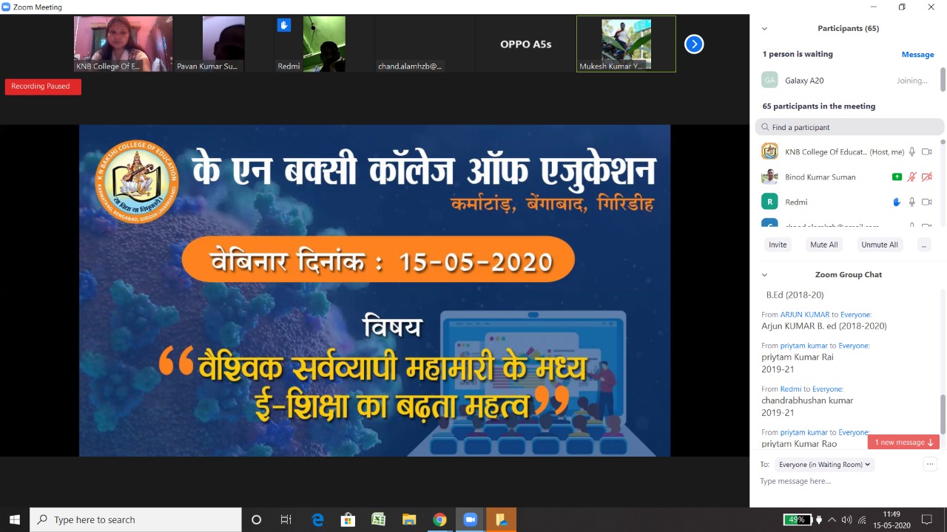The image size is (947, 532).
Task: Select the KNB College Of E... video thumbnail
Action: (x=123, y=44)
